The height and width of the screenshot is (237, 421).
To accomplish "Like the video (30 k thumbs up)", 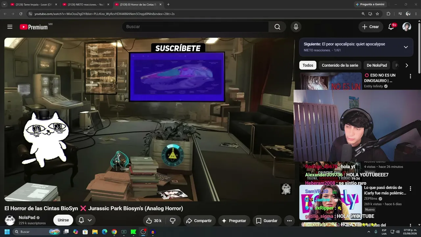I will 154,221.
